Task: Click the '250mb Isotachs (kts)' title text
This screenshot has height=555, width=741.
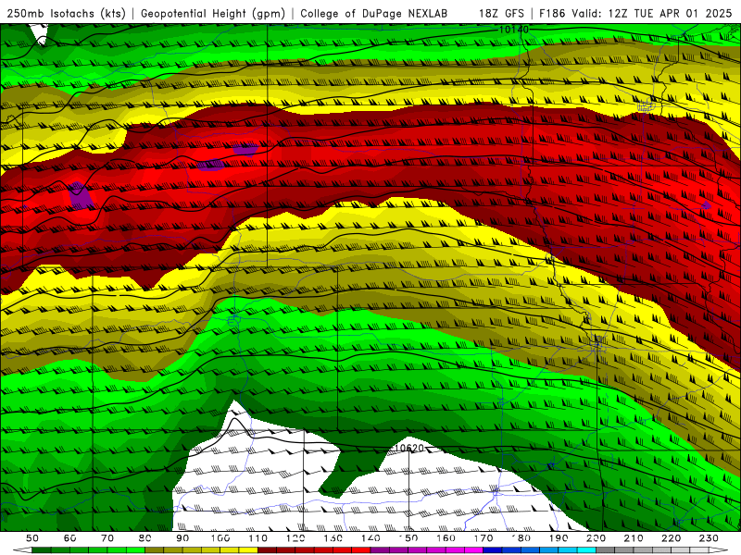Action: point(67,14)
